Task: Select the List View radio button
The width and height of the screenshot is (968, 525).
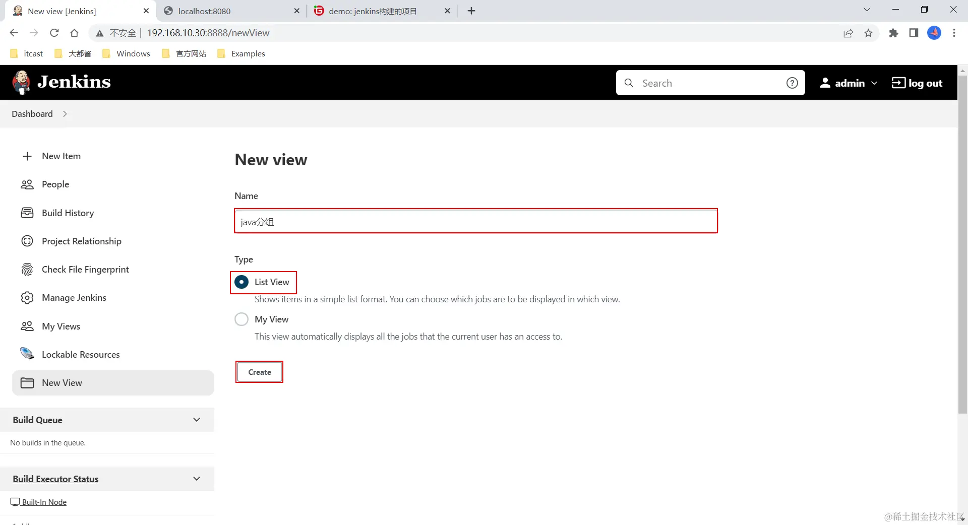Action: coord(241,282)
